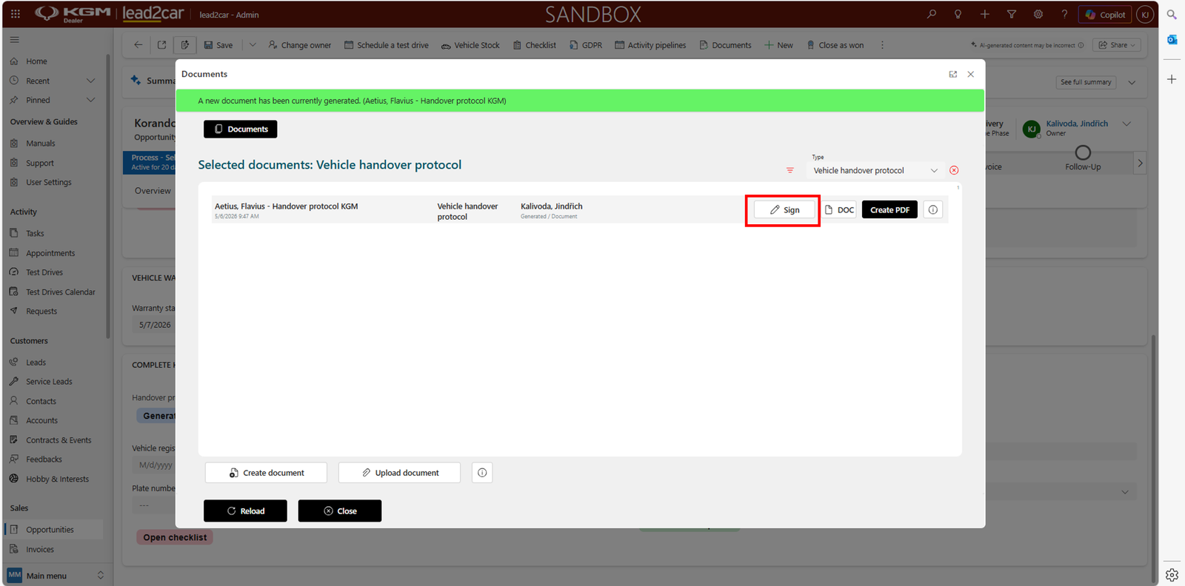The image size is (1185, 586).
Task: Open the Outlook icon in side rail
Action: (x=1172, y=40)
